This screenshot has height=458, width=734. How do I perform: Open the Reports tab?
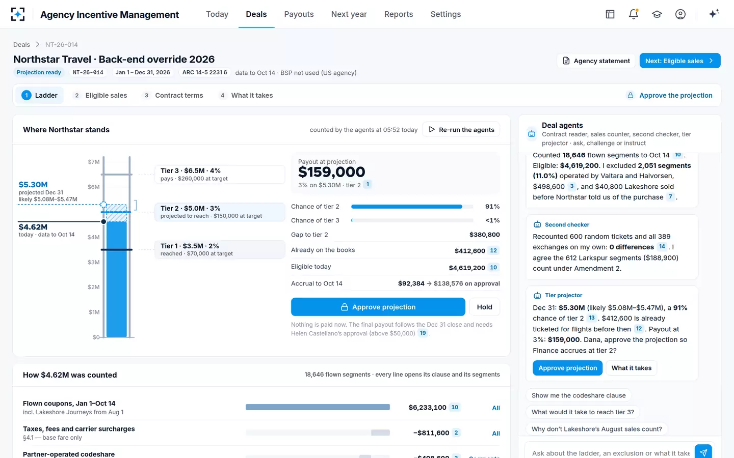tap(399, 14)
